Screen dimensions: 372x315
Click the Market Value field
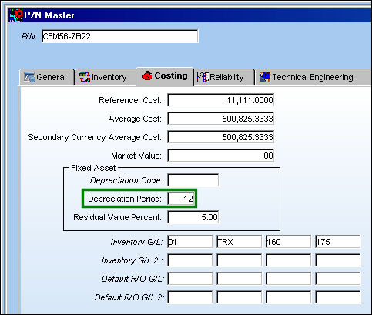pyautogui.click(x=221, y=156)
